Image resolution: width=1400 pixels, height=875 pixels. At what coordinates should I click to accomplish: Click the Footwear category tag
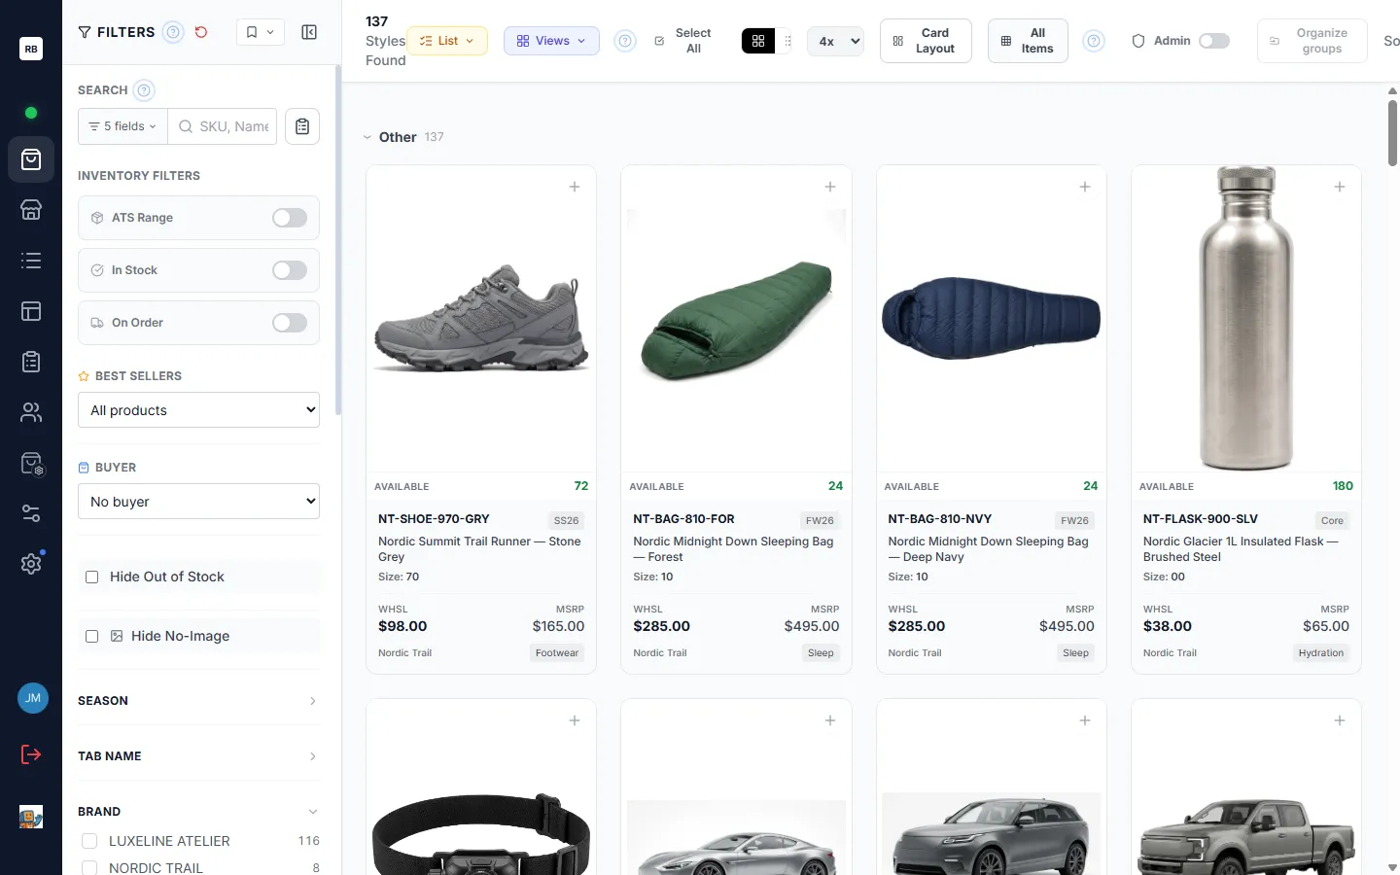point(557,653)
